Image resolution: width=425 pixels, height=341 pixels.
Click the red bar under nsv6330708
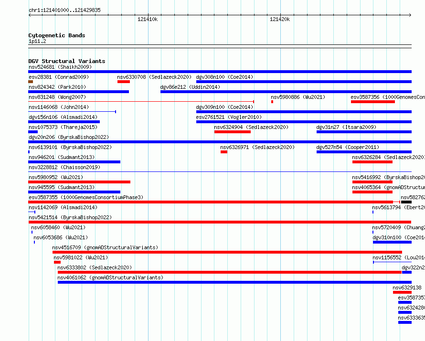(x=124, y=82)
